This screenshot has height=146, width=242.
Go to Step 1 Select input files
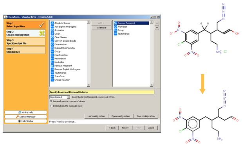pos(25,25)
